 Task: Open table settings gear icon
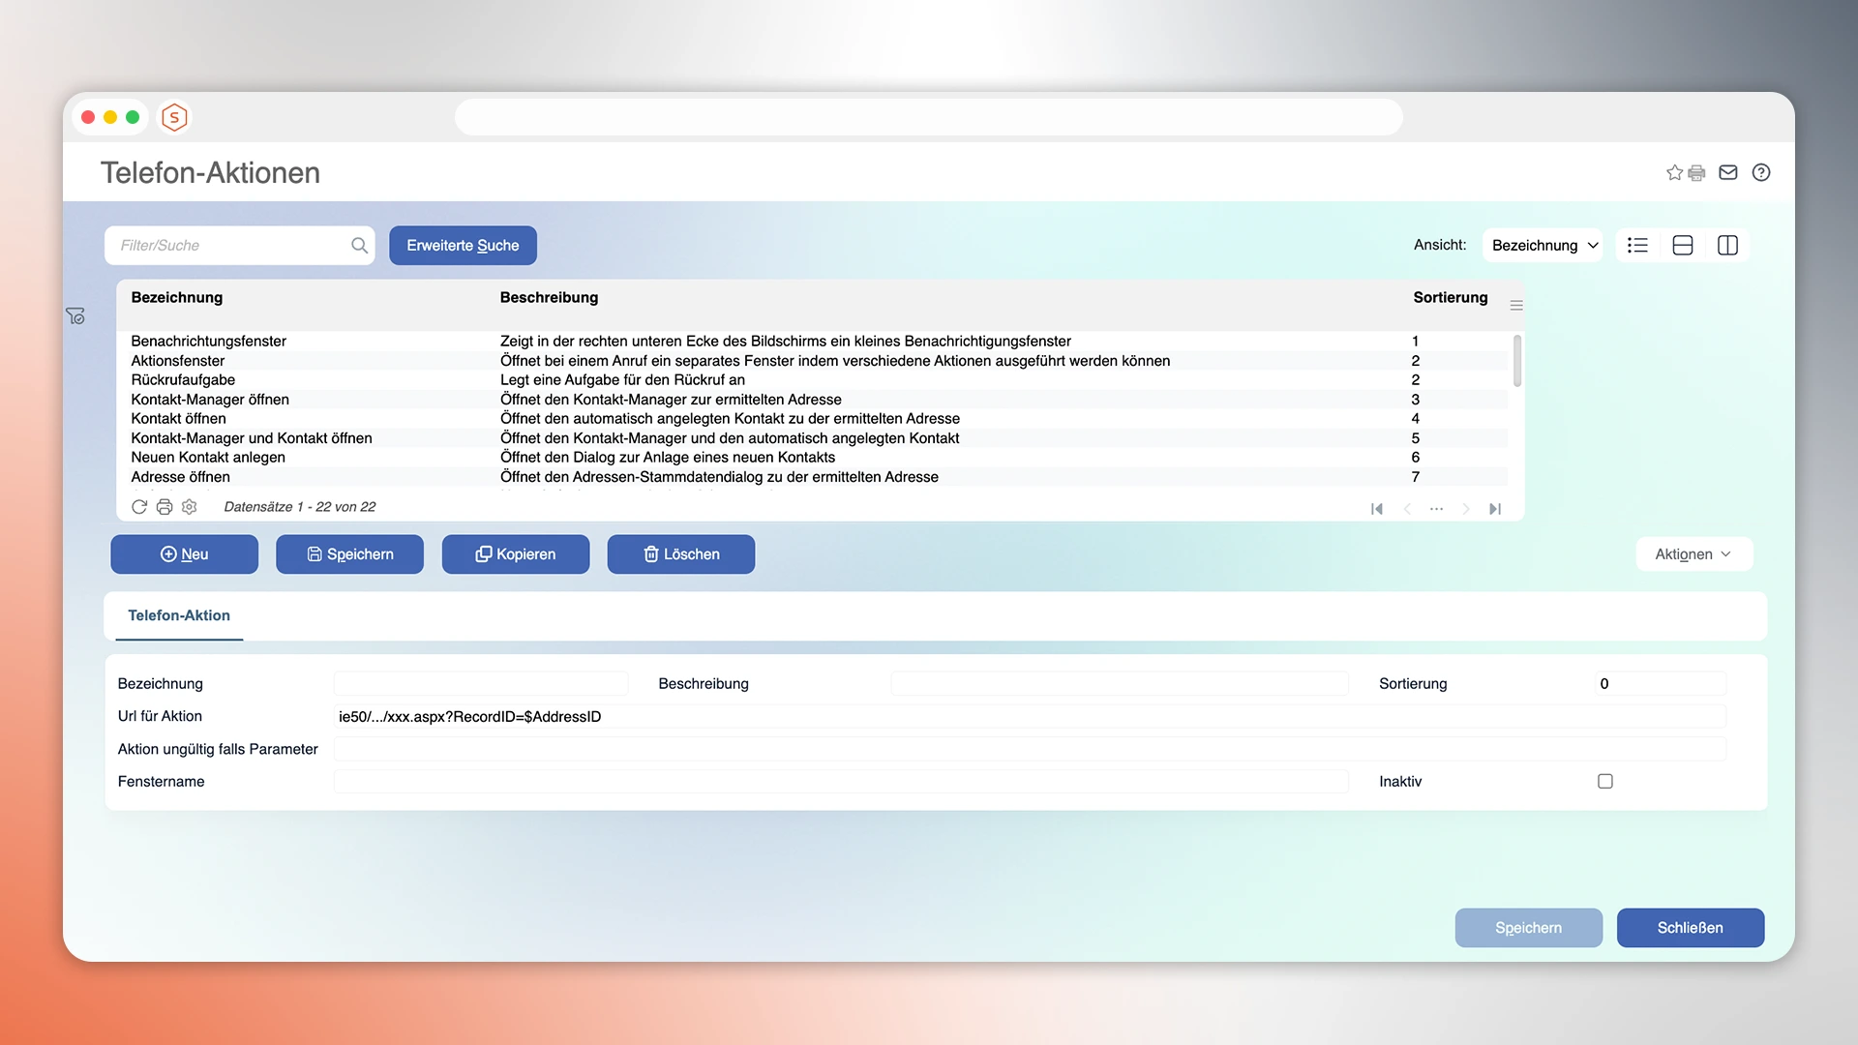pyautogui.click(x=190, y=507)
